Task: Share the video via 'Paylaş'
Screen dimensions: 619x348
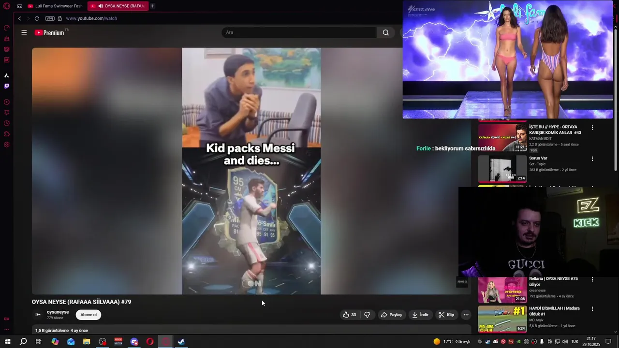Action: coord(391,315)
